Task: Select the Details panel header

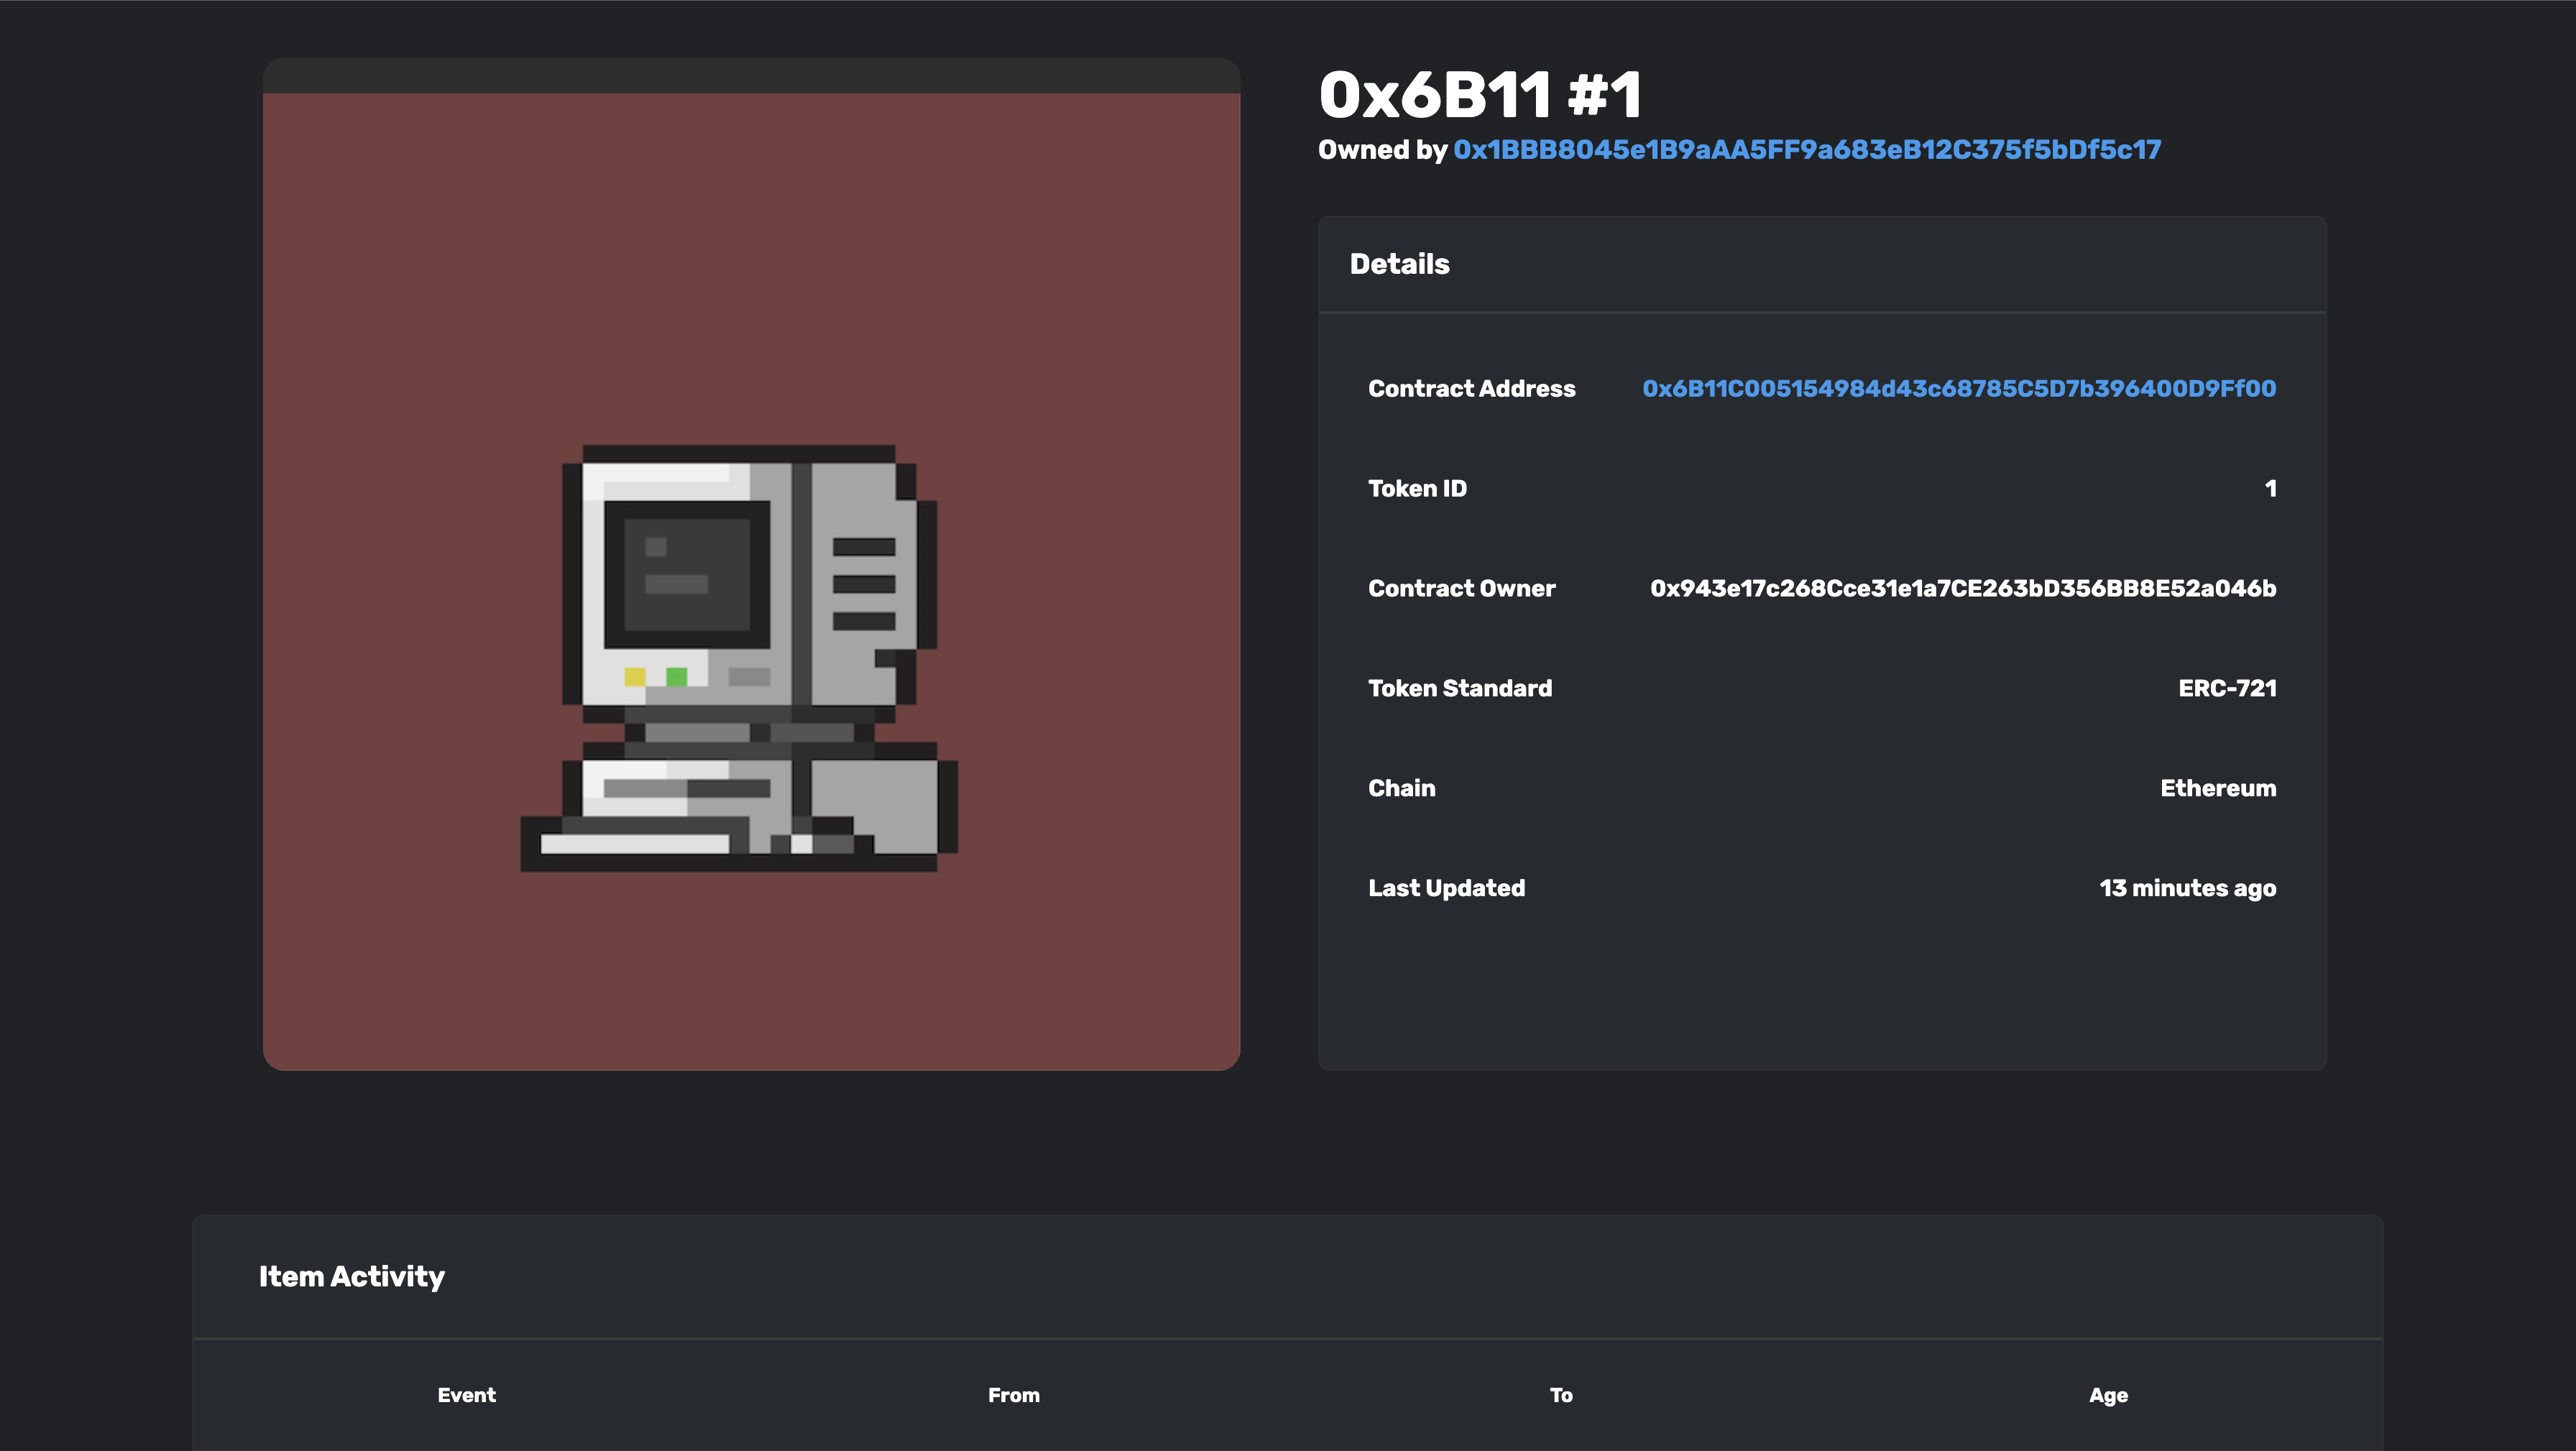Action: pos(1399,264)
